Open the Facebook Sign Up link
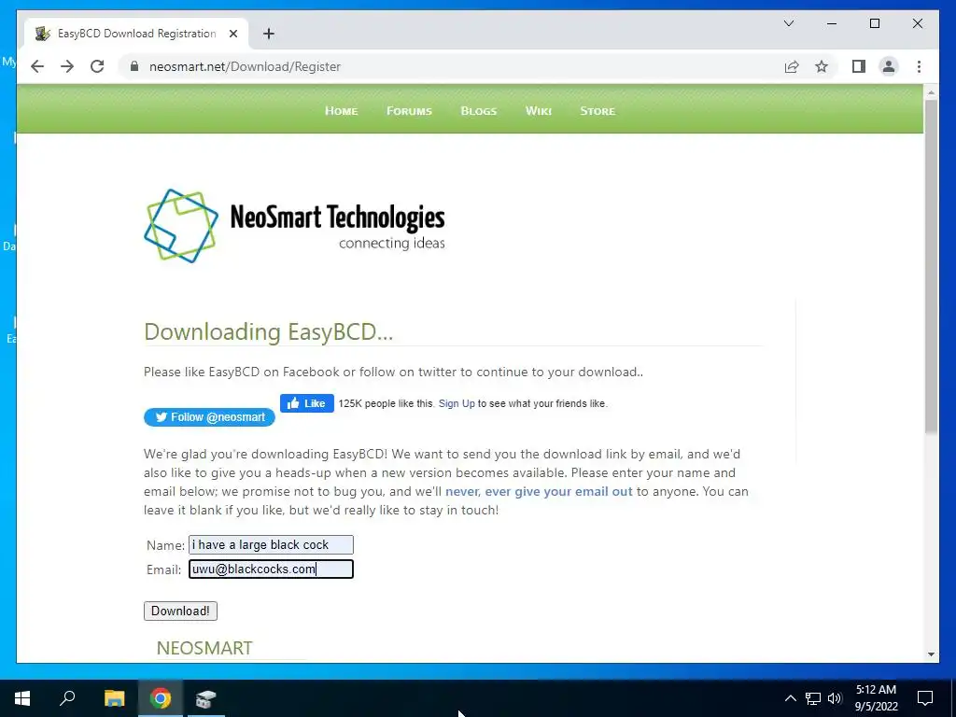 tap(456, 403)
